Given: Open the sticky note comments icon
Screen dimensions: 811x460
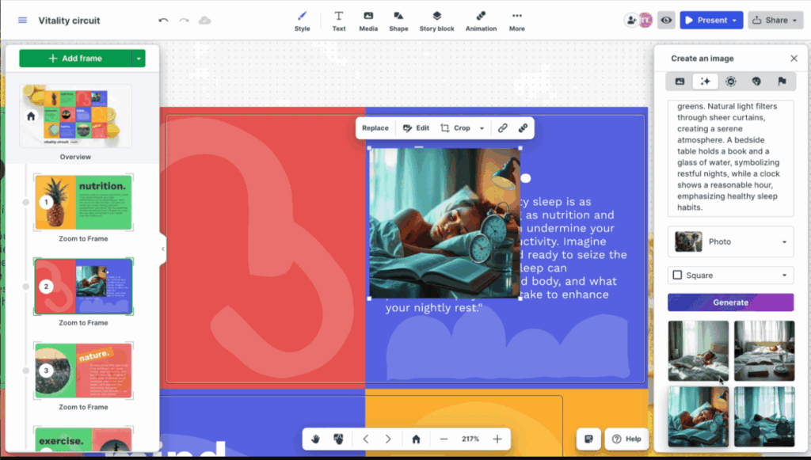Looking at the screenshot, I should (588, 439).
